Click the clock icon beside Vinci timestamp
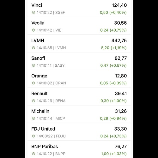Screen dimensions: 158x158 (x=33, y=12)
